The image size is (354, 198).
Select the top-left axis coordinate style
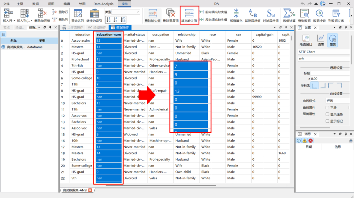(x=331, y=85)
